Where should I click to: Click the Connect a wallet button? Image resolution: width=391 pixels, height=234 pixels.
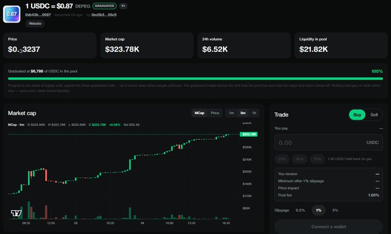[328, 227]
